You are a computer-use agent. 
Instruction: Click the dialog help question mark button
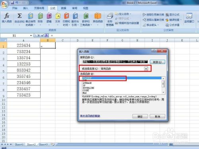coord(154,51)
